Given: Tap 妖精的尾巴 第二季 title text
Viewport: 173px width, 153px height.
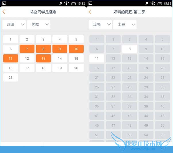Looking at the screenshot, I should pos(129,12).
